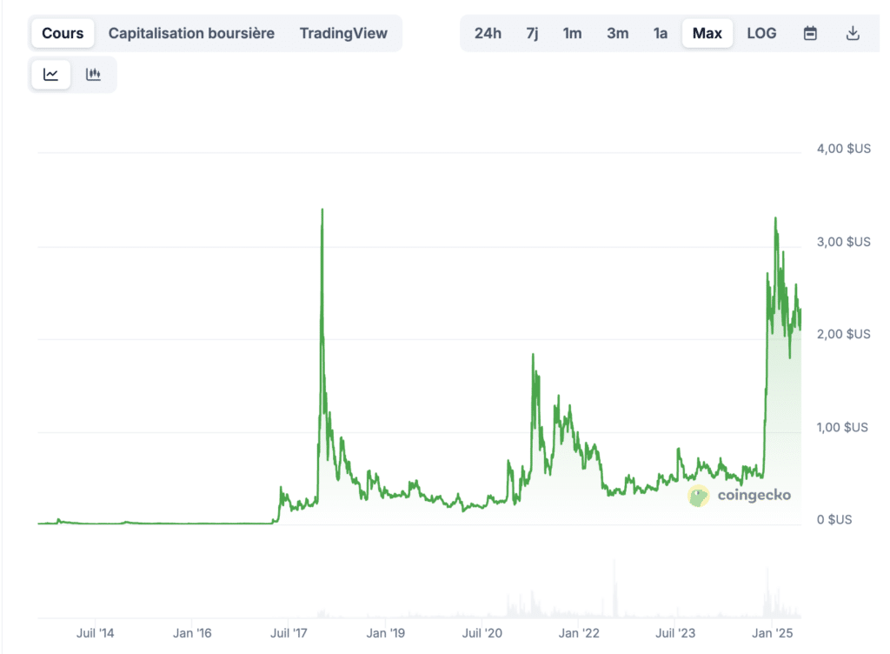
Task: Switch to candlestick chart view icon
Action: (93, 75)
